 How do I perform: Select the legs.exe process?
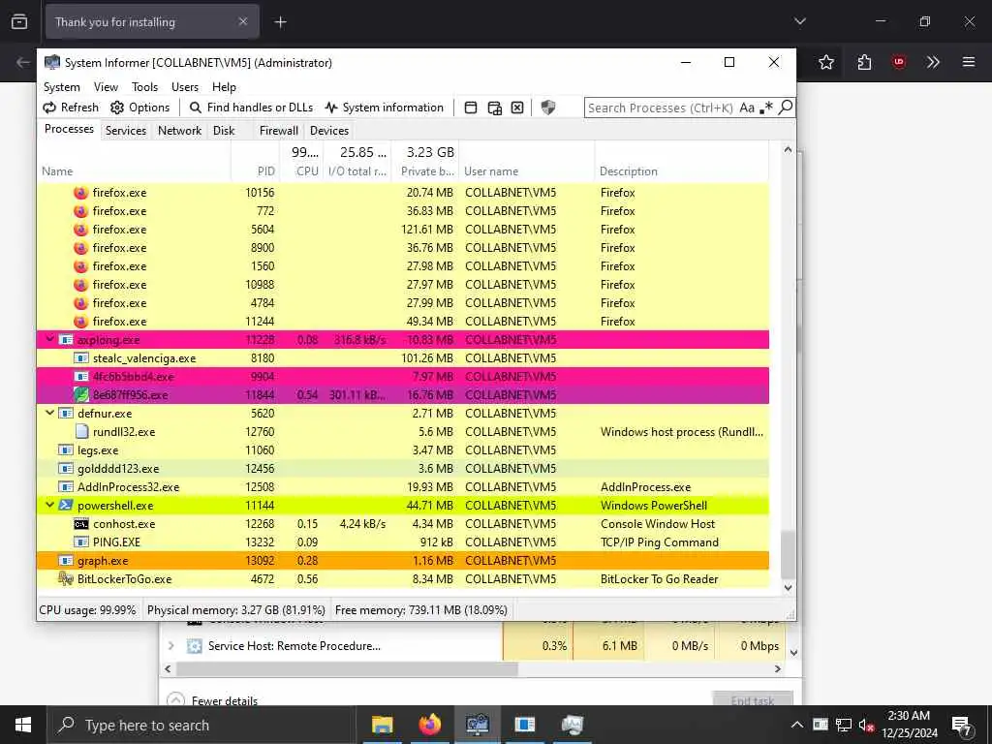[403, 449]
